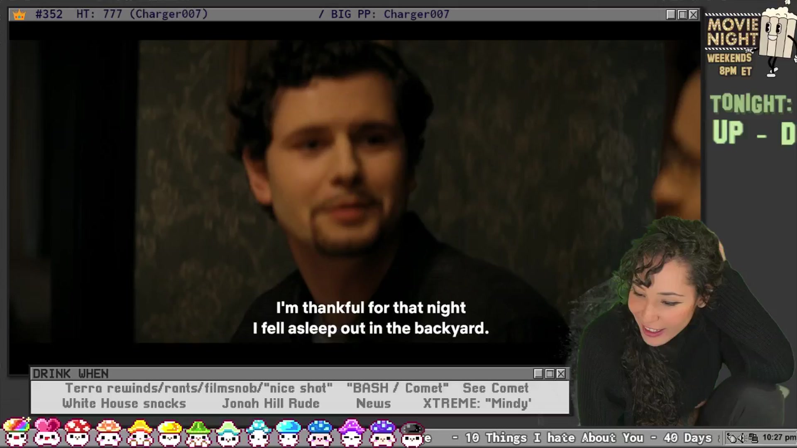Minimize the DRINK WHEN window
797x448 pixels.
tap(538, 374)
